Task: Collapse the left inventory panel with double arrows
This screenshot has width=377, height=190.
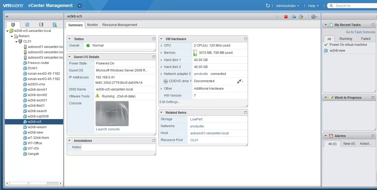Action: [6, 16]
